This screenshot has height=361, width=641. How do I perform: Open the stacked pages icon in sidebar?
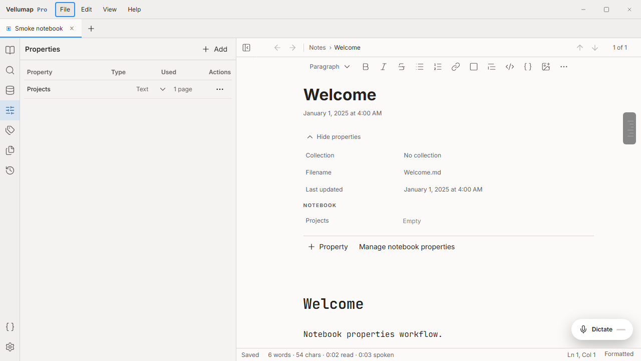tap(10, 150)
